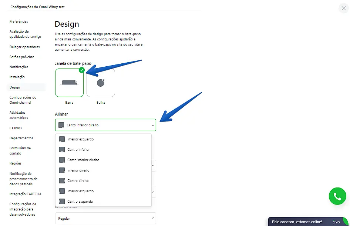
Task: Open Integração CAPTCHA in the sidebar
Action: [26, 194]
